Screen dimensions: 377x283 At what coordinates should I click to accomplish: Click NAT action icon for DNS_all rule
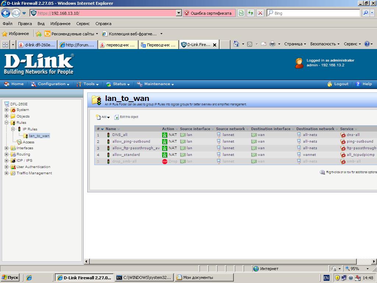tap(165, 135)
